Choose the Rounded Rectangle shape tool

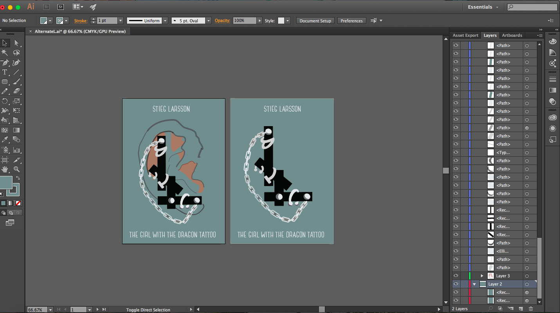(x=5, y=82)
